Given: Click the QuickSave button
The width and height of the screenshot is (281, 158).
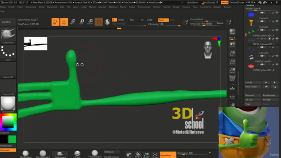Looking at the screenshot, I should pos(192,3).
